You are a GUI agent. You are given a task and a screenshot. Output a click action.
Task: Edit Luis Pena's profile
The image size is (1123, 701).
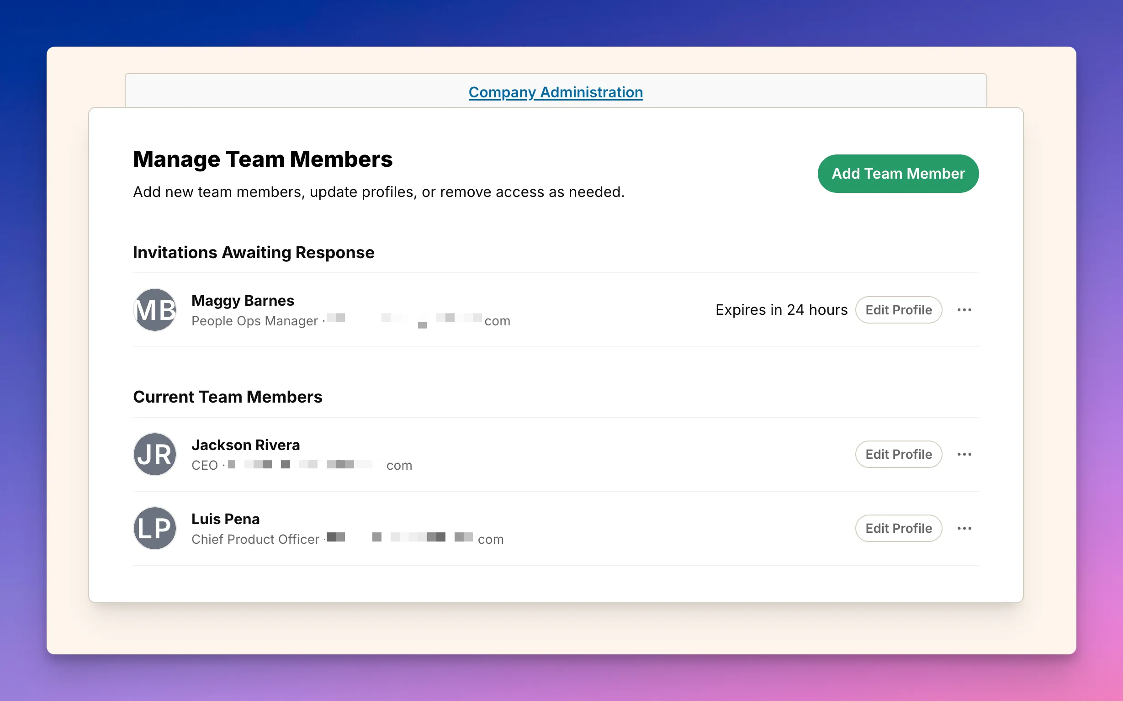click(898, 528)
